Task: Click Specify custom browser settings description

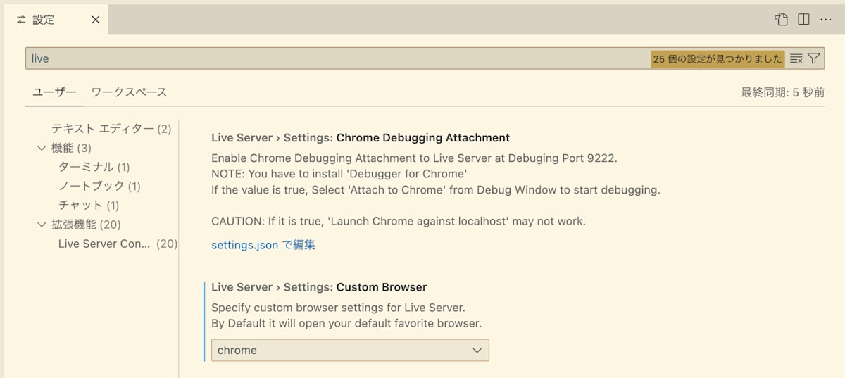Action: 338,308
